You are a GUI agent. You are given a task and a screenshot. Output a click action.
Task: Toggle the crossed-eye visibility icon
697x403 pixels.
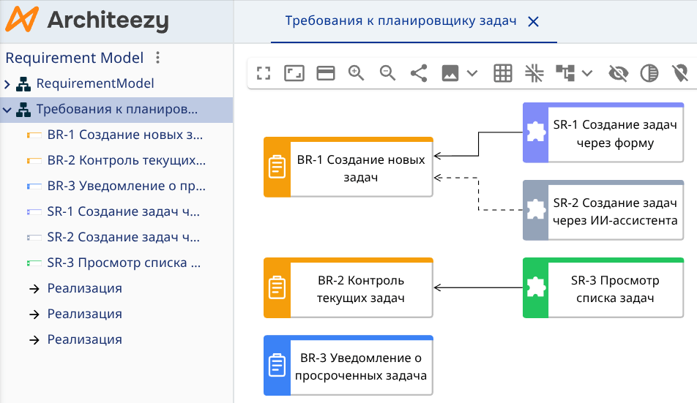(619, 73)
